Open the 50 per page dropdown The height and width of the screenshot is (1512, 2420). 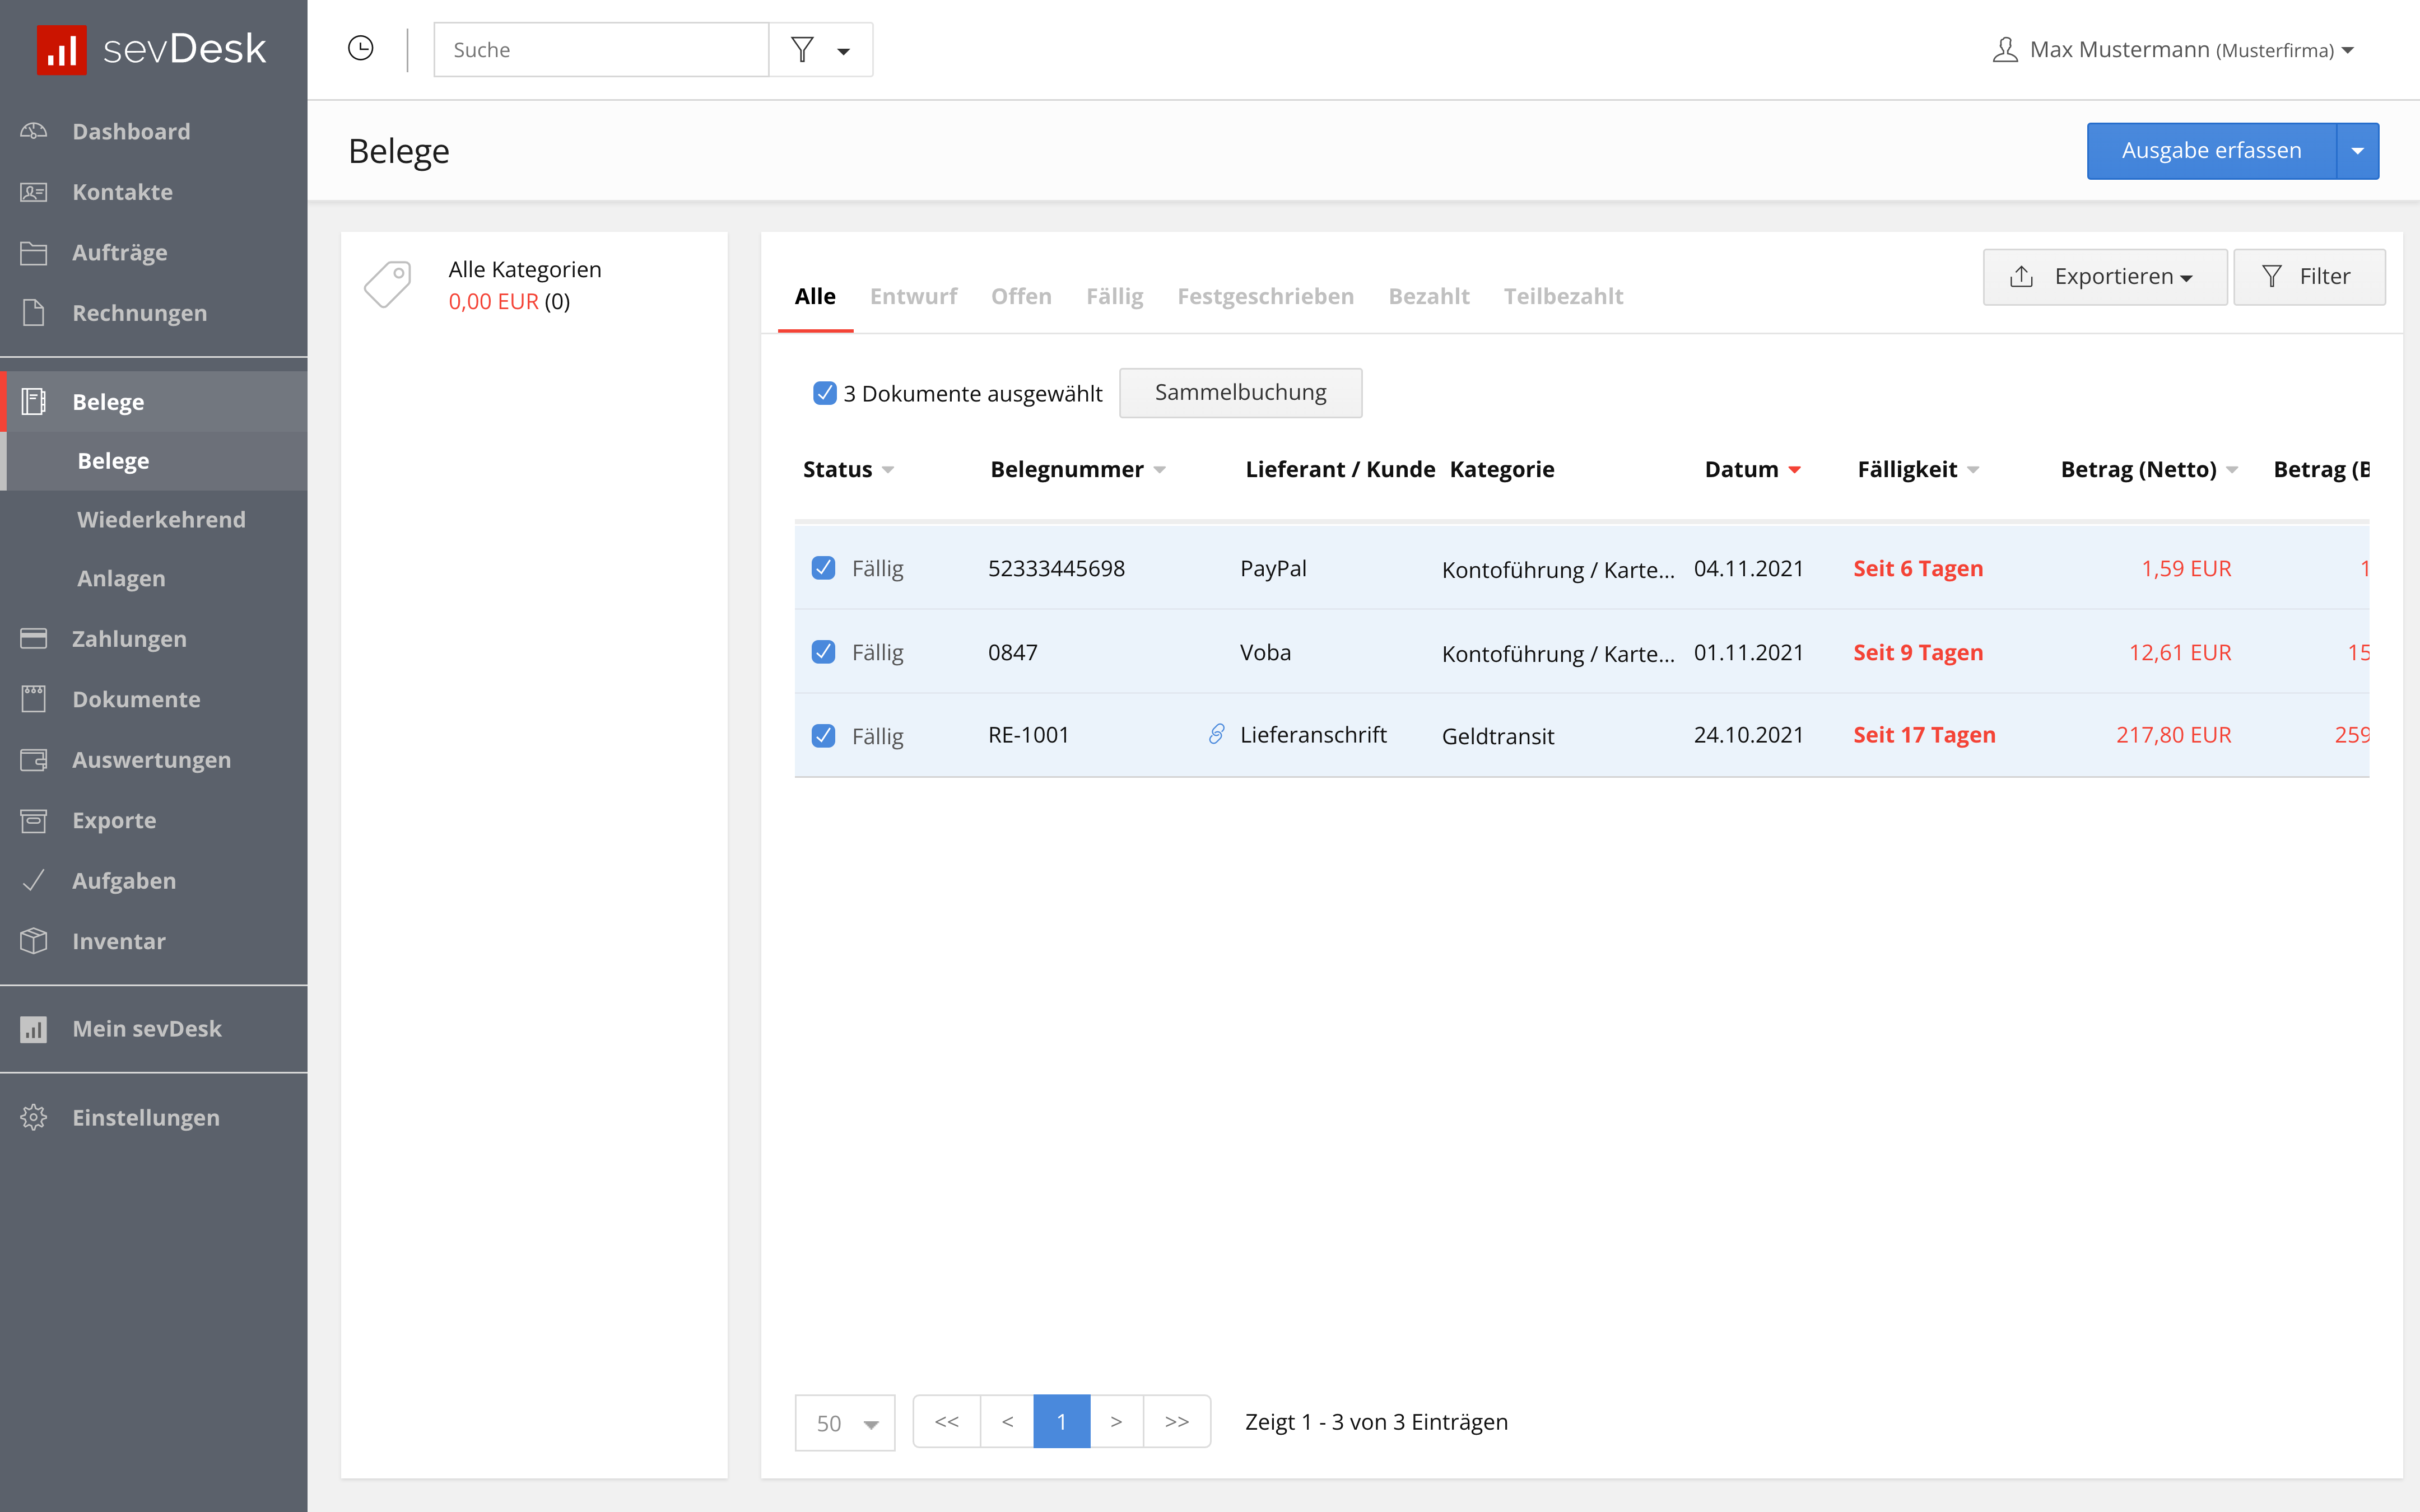tap(845, 1422)
